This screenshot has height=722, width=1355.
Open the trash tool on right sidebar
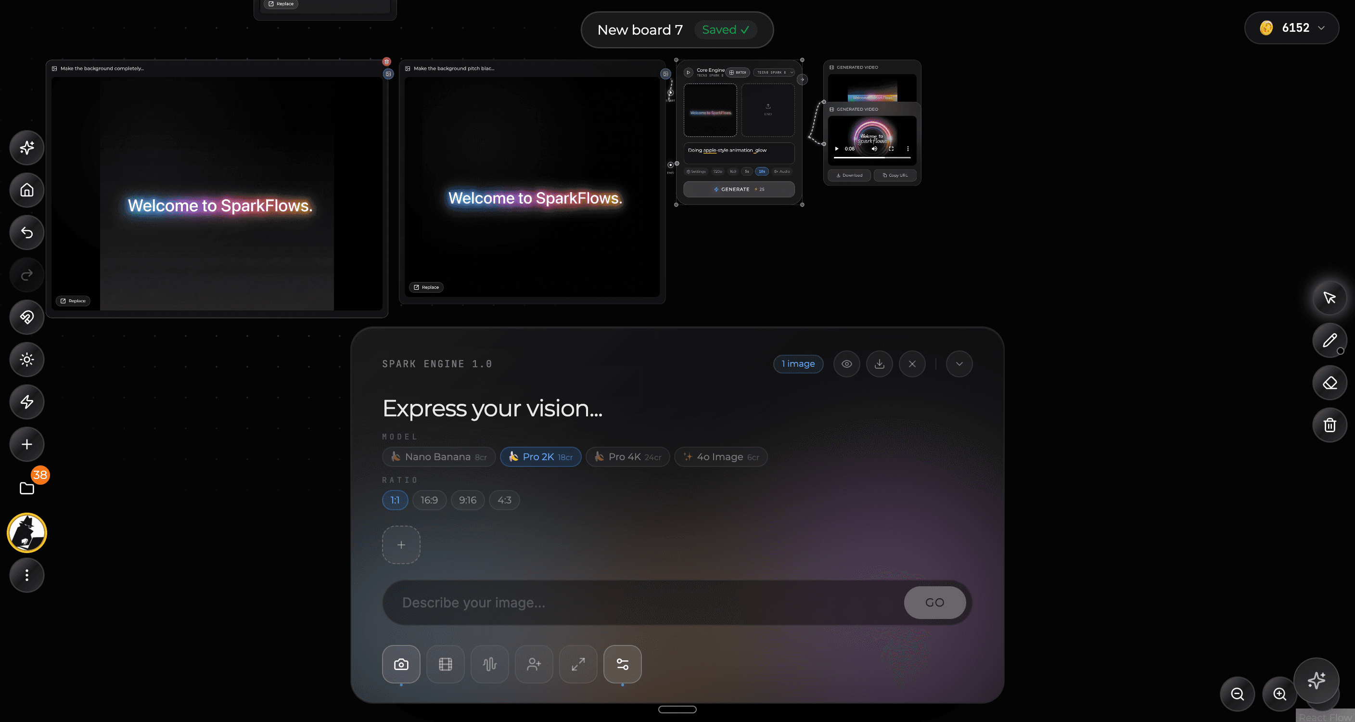(x=1330, y=425)
